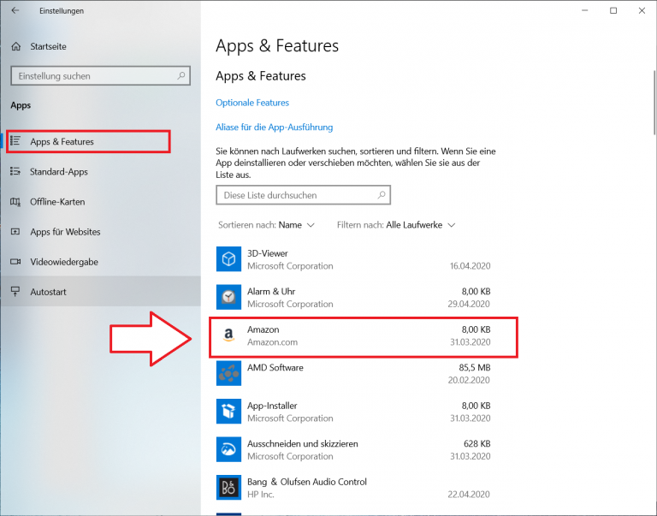Open the Videowiedergabe section
Image resolution: width=657 pixels, height=516 pixels.
pyautogui.click(x=101, y=262)
